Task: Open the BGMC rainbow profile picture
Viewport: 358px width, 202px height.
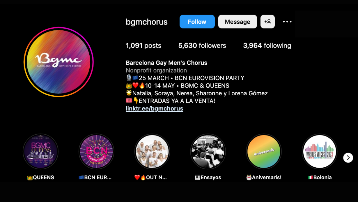Action: pos(59,62)
